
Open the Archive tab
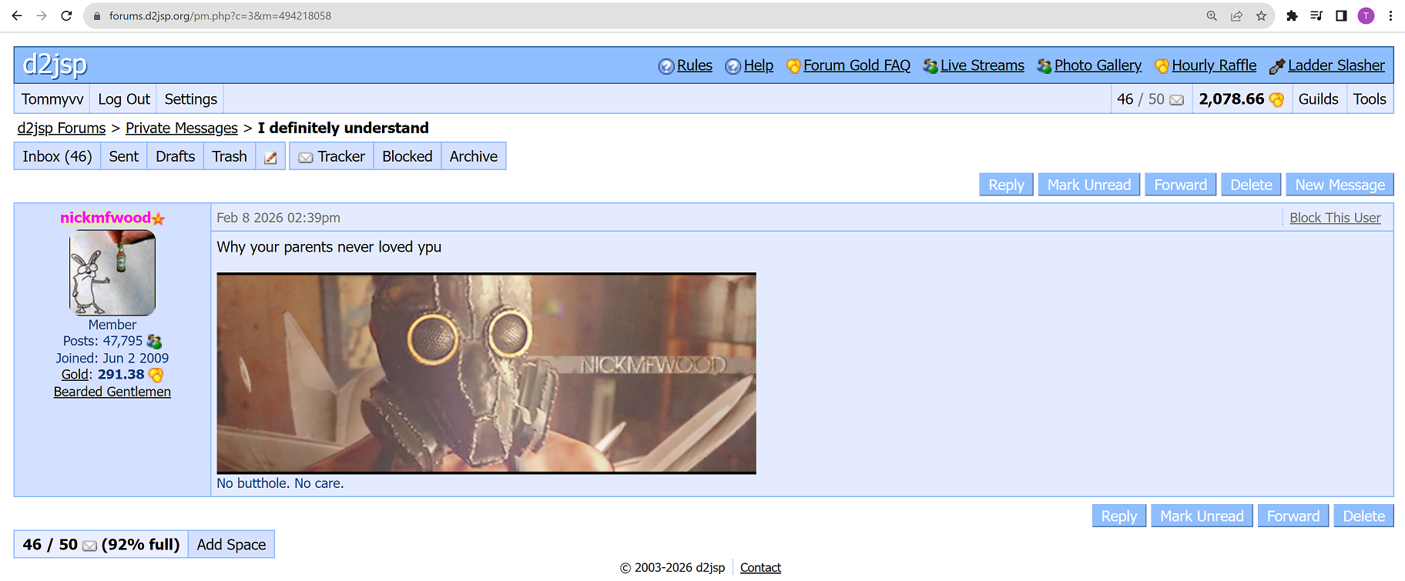pyautogui.click(x=474, y=157)
